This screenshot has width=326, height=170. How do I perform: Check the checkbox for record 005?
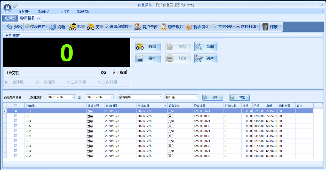tap(15, 126)
